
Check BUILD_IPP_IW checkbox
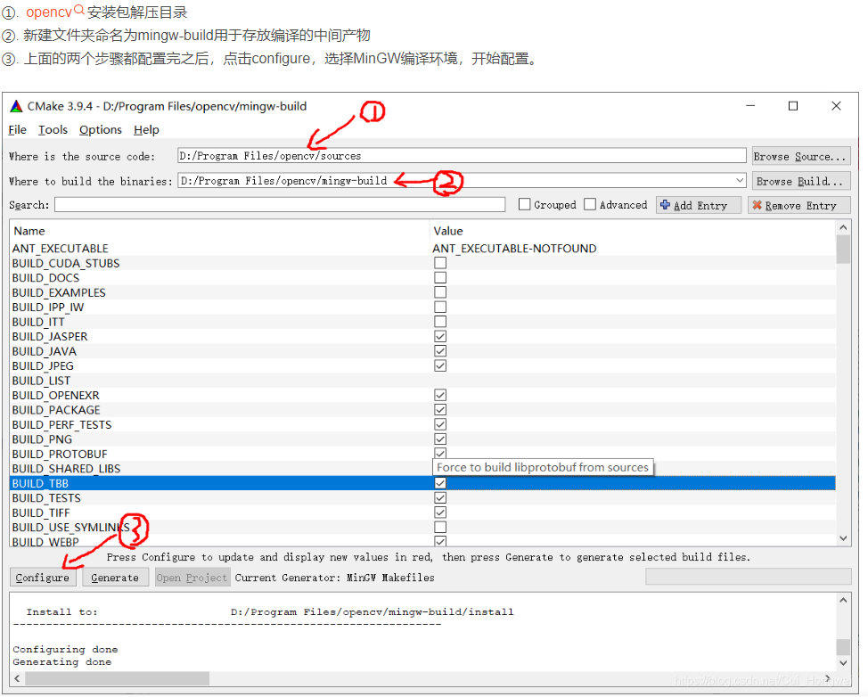[440, 307]
